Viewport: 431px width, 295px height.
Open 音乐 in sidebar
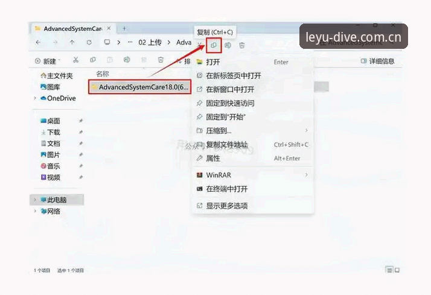pos(50,166)
